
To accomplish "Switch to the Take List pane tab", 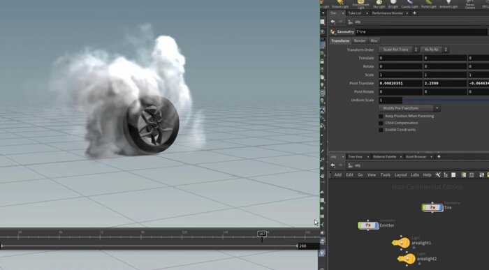I will tap(355, 13).
